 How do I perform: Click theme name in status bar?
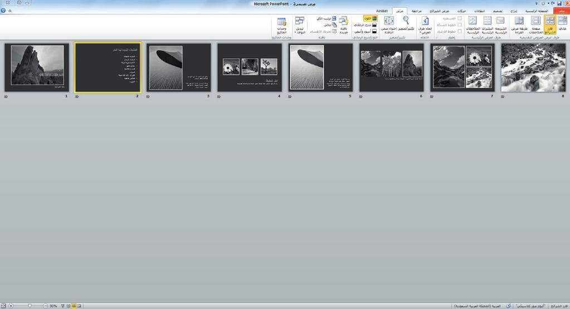click(530, 306)
